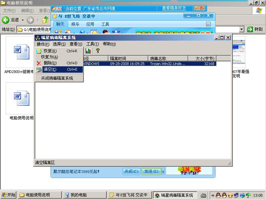This screenshot has height=200, width=266.
Task: Click the Rising quarantine title bar icon
Action: (x=38, y=38)
